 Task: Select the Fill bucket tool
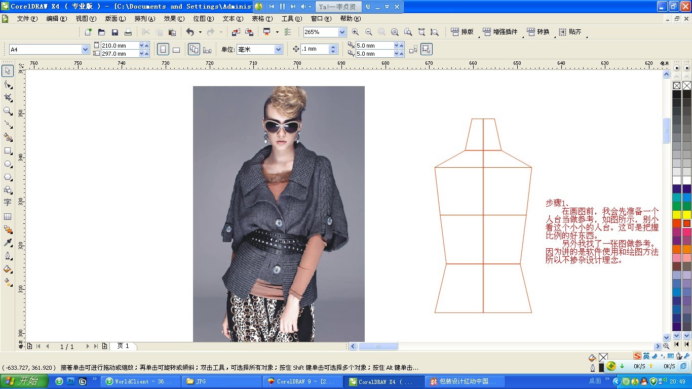[8, 269]
